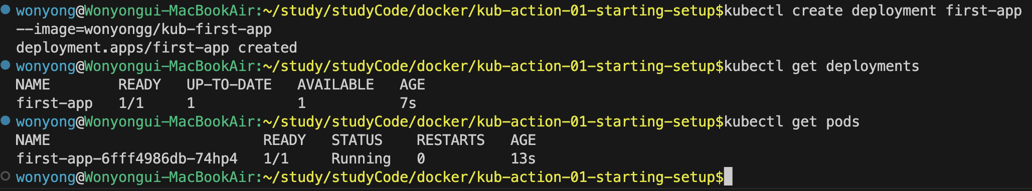Click the 13s age value of the pod
Viewport: 1032px width, 191px height.
[523, 158]
